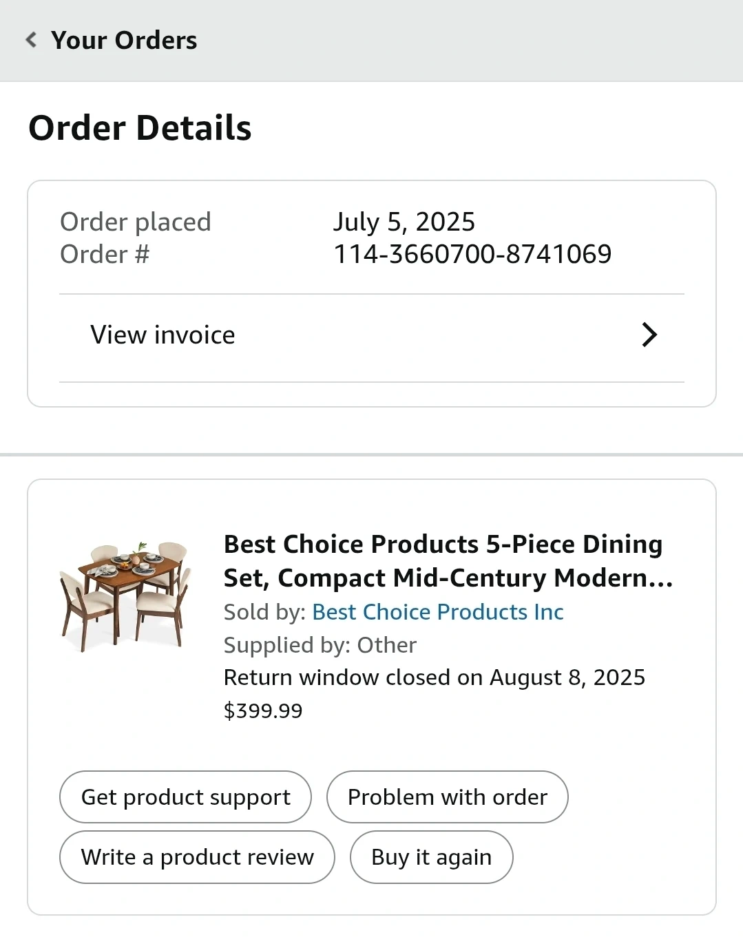Click the July 5, 2025 order date
The image size is (743, 937).
(404, 222)
